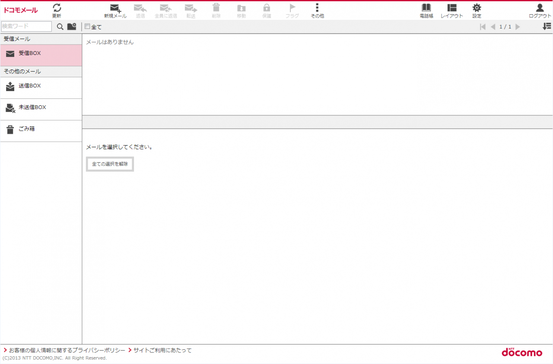This screenshot has height=364, width=553.
Task: Click the 転送 forward icon
Action: pyautogui.click(x=191, y=8)
